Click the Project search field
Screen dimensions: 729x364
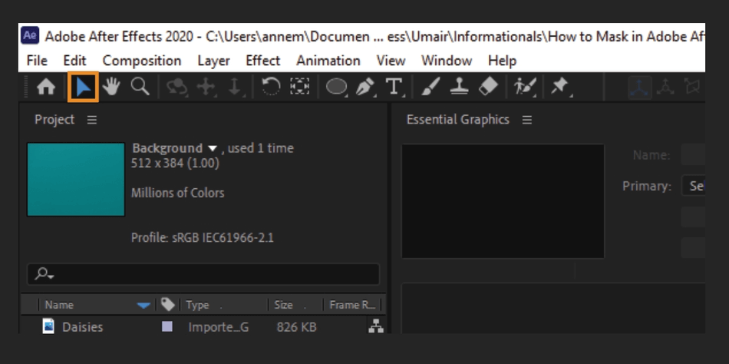(x=203, y=274)
